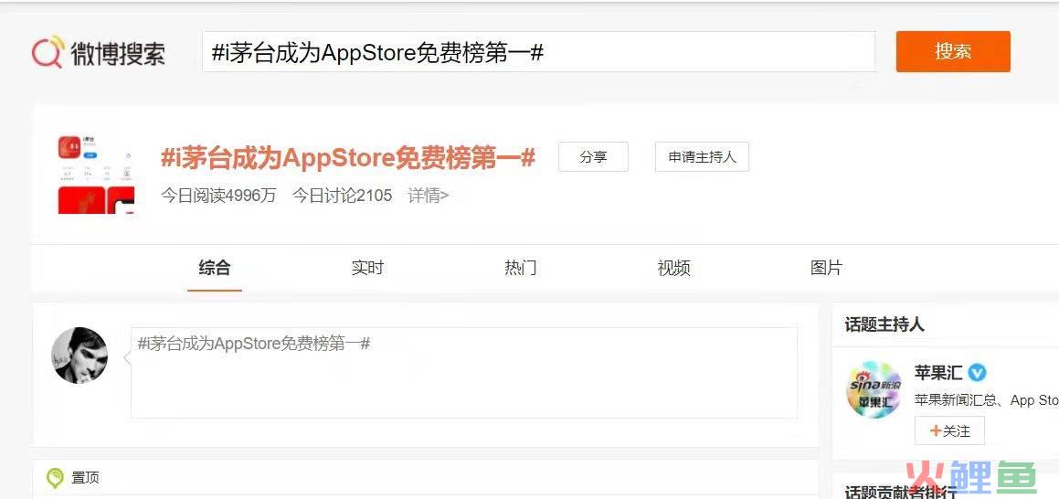1059x499 pixels.
Task: Click the green pin icon beside 置顶
Action: coord(55,478)
